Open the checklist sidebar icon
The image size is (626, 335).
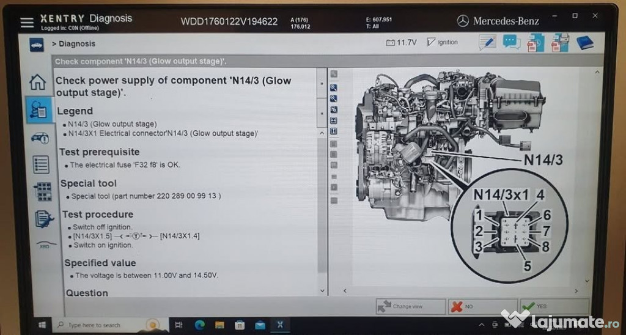pos(41,164)
